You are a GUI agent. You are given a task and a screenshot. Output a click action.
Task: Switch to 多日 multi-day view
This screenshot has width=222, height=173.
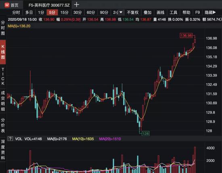coord(29,13)
